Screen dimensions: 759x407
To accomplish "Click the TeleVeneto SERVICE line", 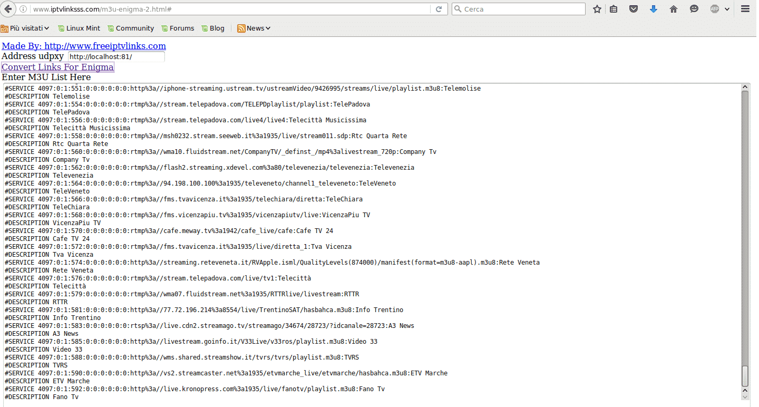I will (x=200, y=183).
